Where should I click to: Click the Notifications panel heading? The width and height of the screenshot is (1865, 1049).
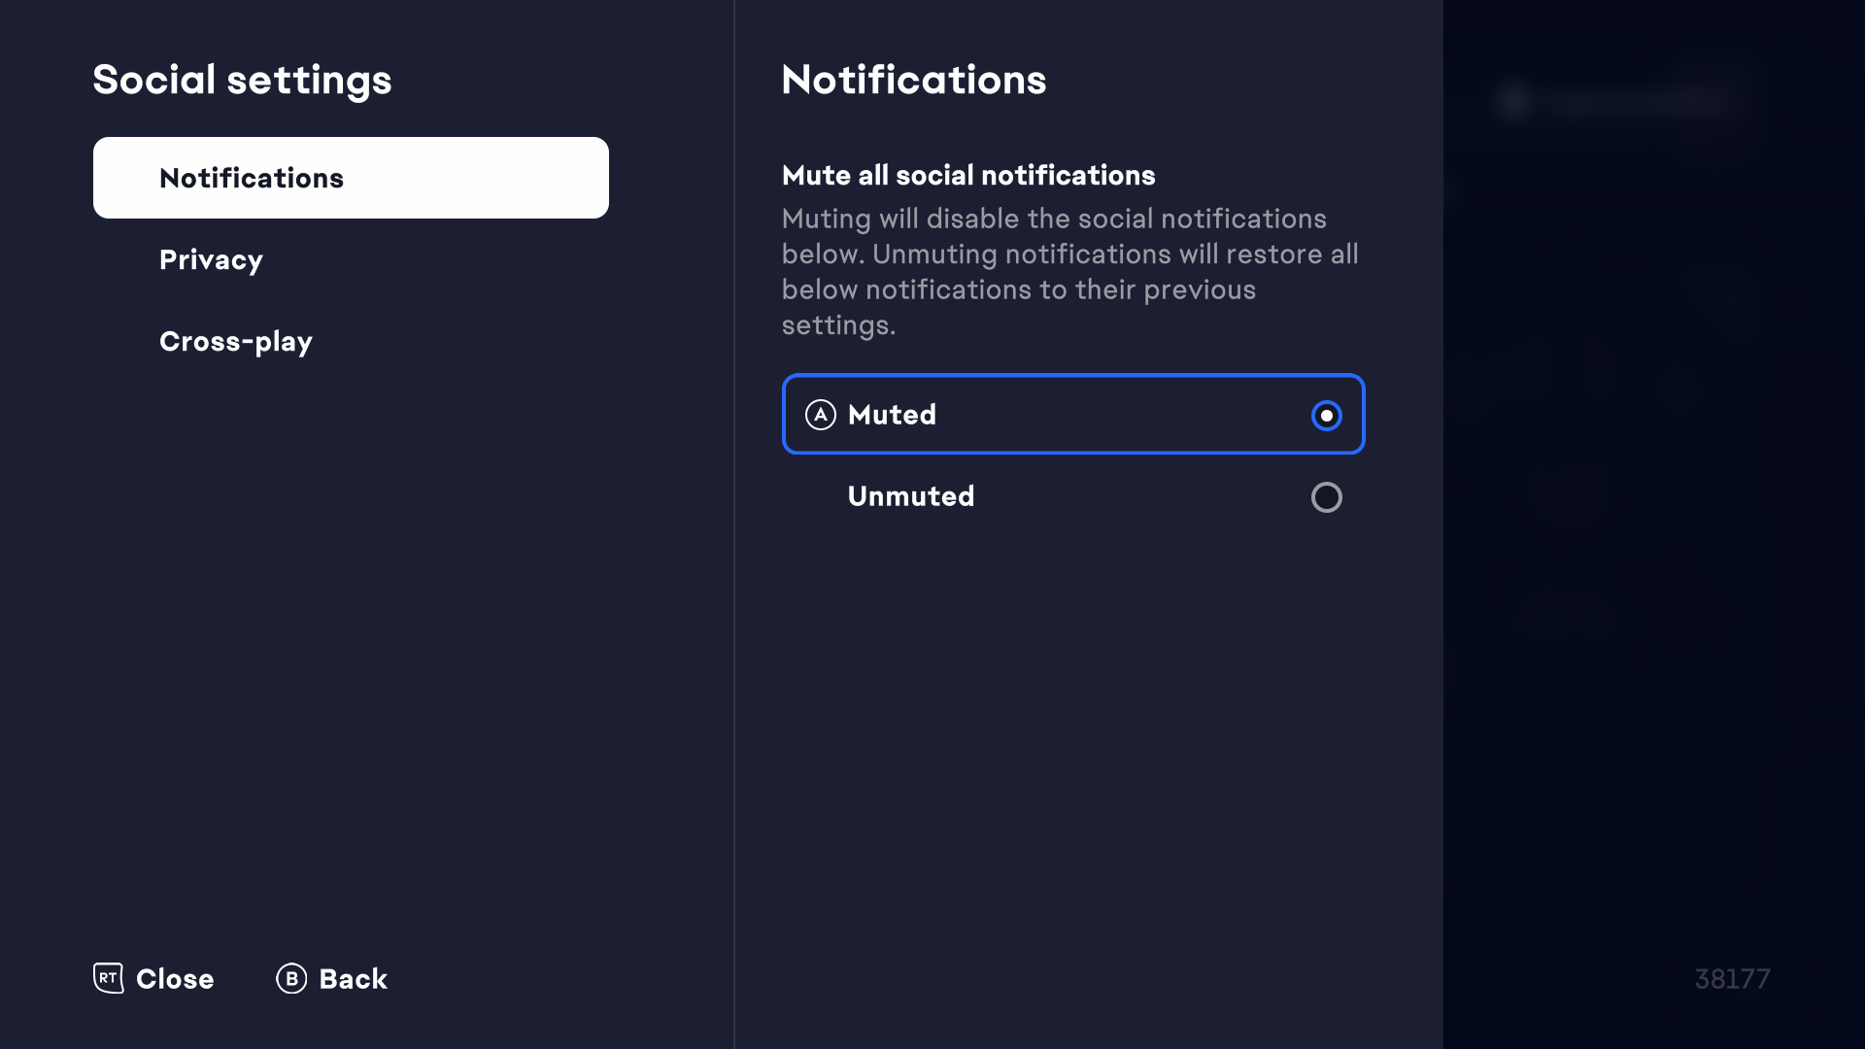click(914, 80)
